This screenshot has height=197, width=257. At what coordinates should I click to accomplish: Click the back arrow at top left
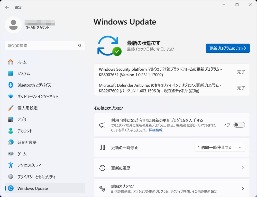pos(7,7)
